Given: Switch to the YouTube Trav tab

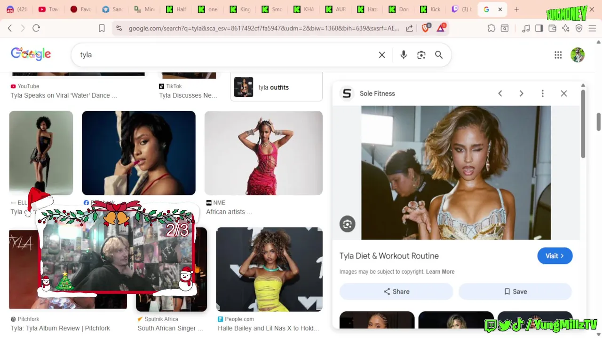Looking at the screenshot, I should point(48,9).
